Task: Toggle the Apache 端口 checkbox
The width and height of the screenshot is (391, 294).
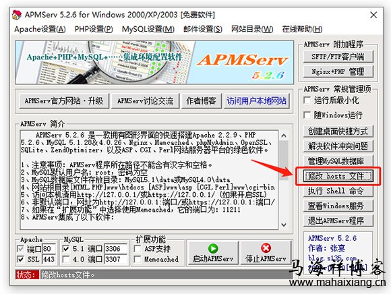Action: pos(21,249)
